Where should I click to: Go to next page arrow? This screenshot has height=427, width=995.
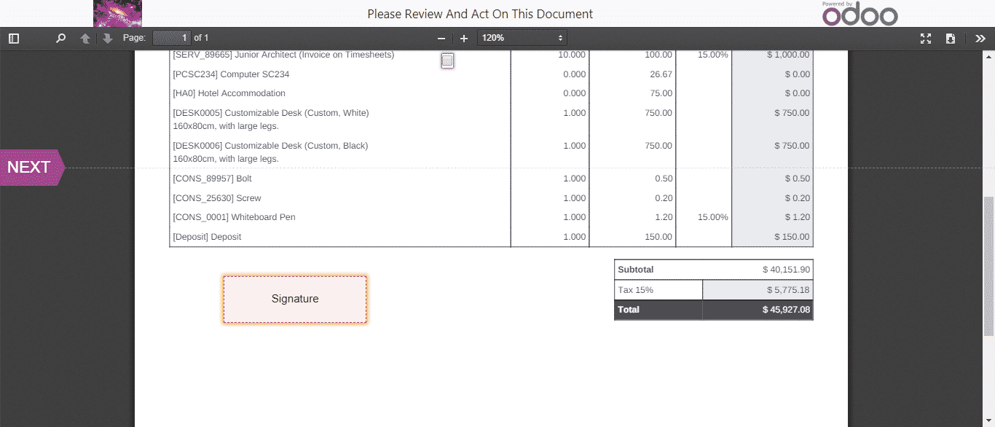tap(108, 39)
